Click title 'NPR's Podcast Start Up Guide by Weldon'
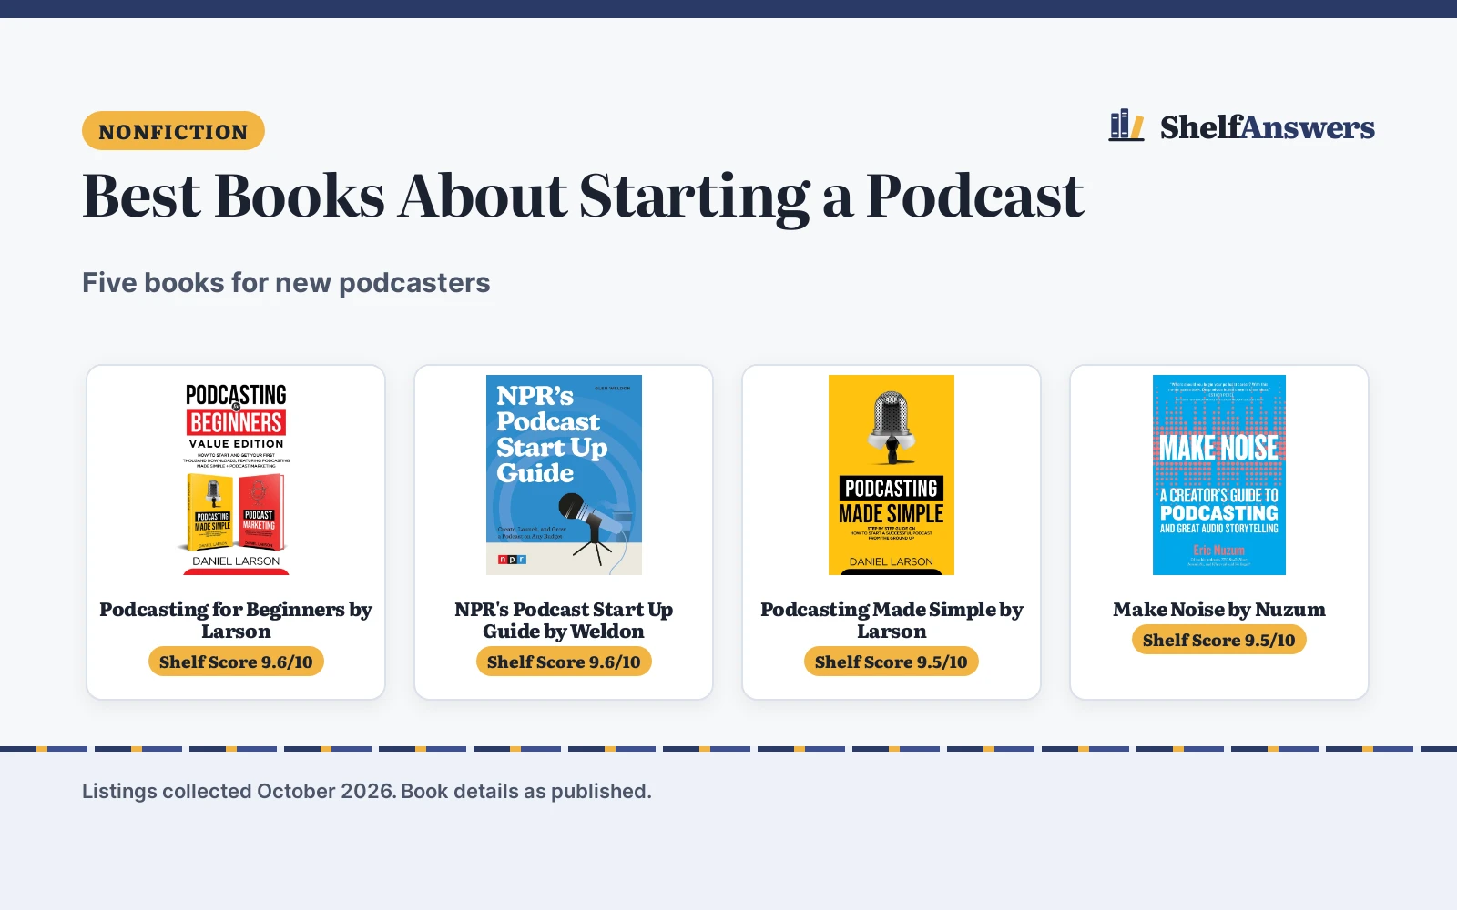 [564, 621]
